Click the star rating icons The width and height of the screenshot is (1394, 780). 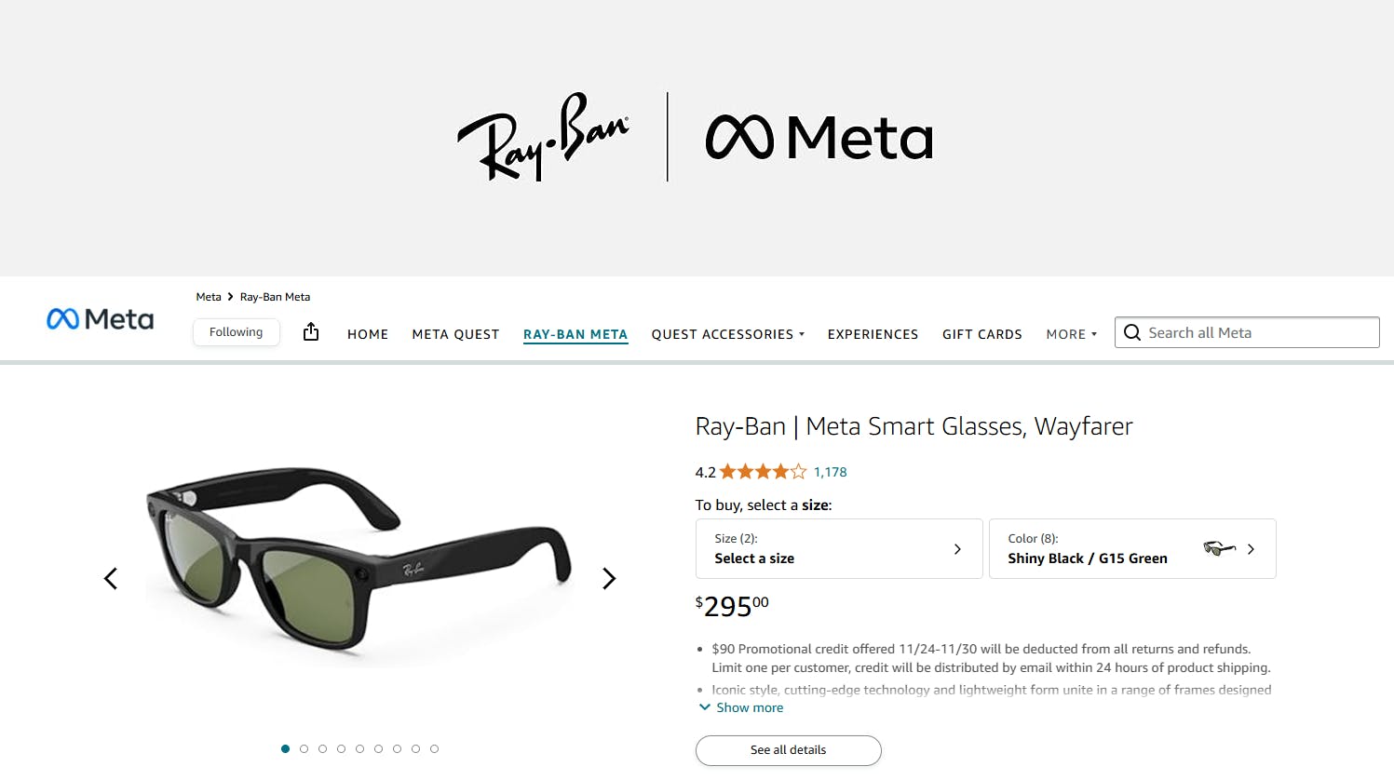(x=763, y=472)
